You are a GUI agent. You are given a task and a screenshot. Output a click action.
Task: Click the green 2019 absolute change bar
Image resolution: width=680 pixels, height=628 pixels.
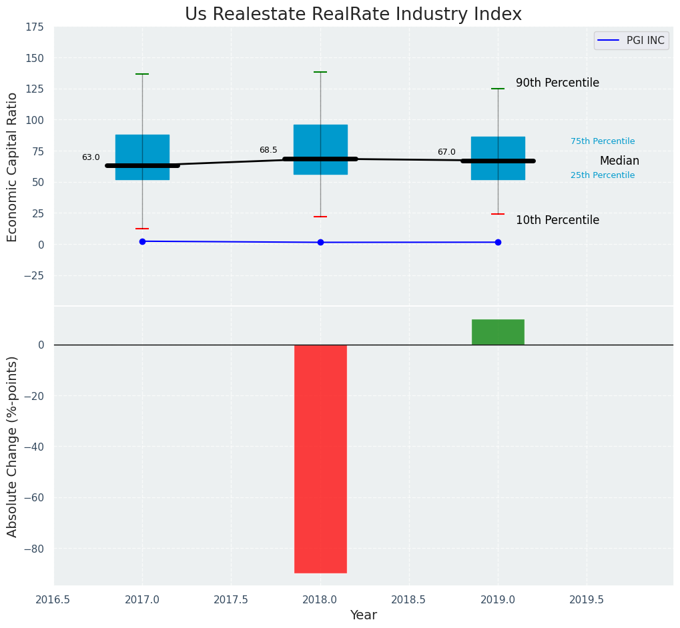coord(498,332)
